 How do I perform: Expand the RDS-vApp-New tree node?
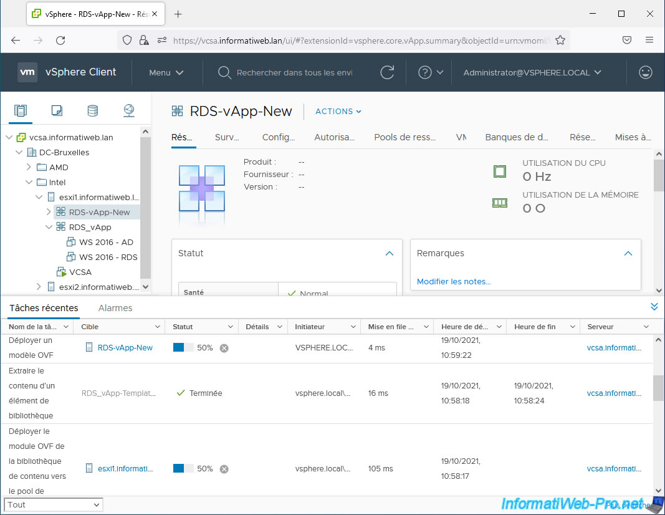[x=49, y=212]
